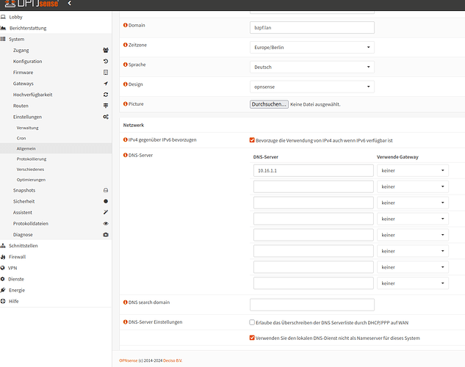This screenshot has width=465, height=367.
Task: Uncheck do not use local DNS service
Action: pos(252,338)
